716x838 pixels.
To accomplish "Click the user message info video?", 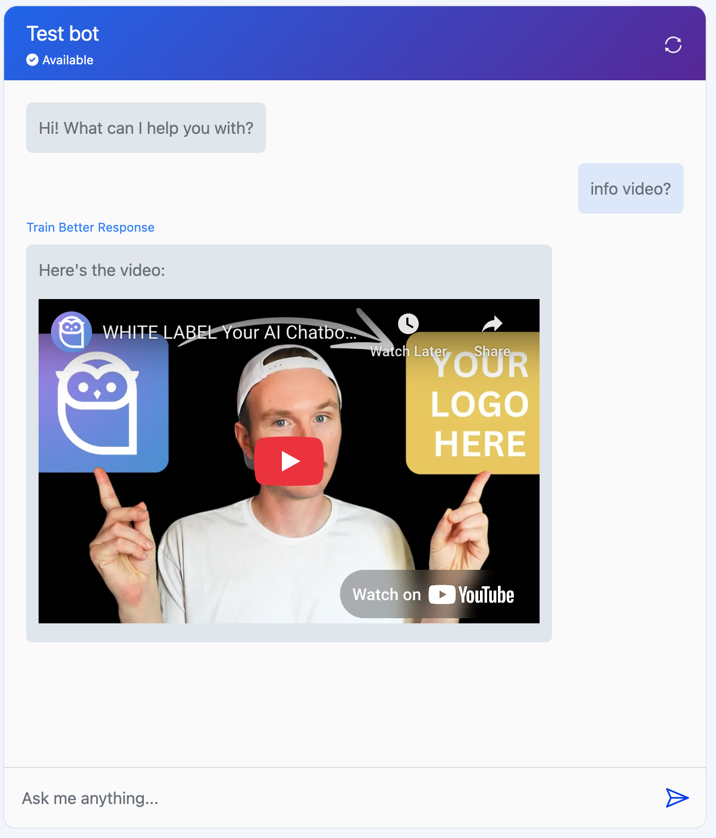I will pos(631,188).
